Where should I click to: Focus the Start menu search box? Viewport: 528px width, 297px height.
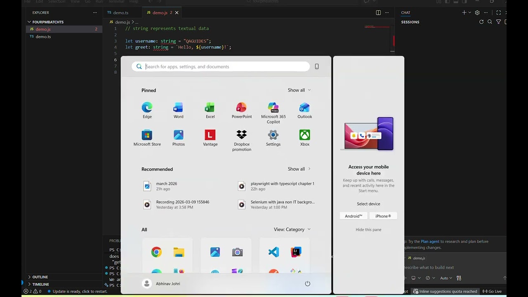[221, 66]
